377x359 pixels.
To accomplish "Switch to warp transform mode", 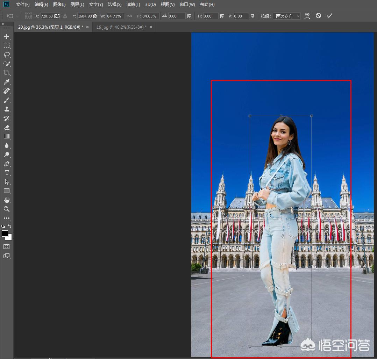I will click(x=307, y=16).
